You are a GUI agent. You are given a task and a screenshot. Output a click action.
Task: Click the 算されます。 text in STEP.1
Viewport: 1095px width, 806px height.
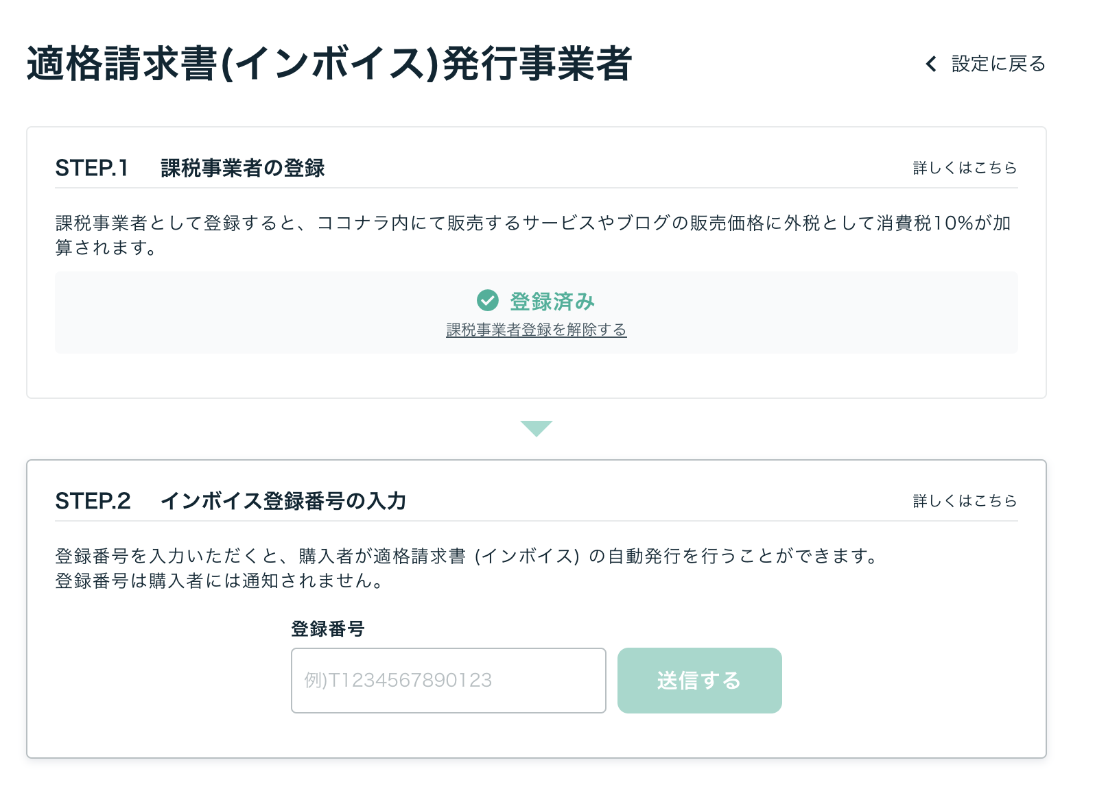coord(106,247)
